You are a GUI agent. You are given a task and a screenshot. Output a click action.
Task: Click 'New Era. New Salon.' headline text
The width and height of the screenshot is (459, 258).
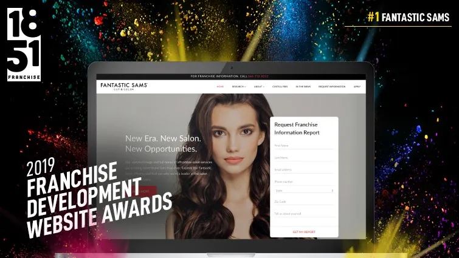point(163,138)
